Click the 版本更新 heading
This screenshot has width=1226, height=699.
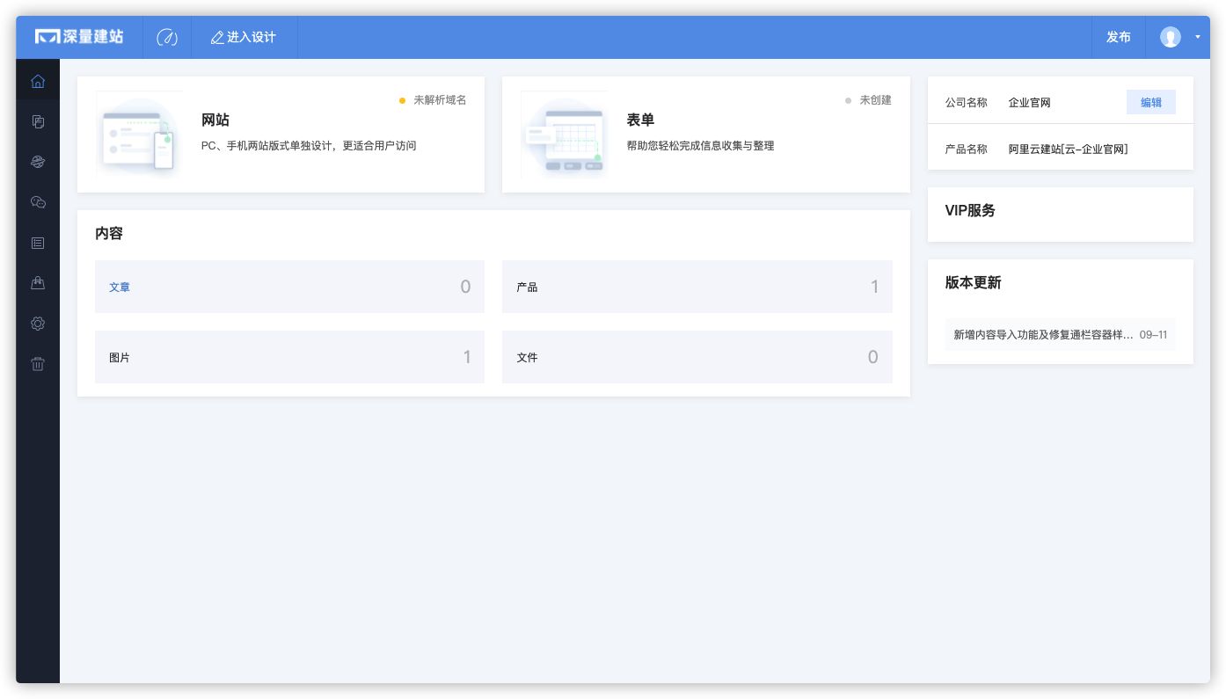coord(973,283)
